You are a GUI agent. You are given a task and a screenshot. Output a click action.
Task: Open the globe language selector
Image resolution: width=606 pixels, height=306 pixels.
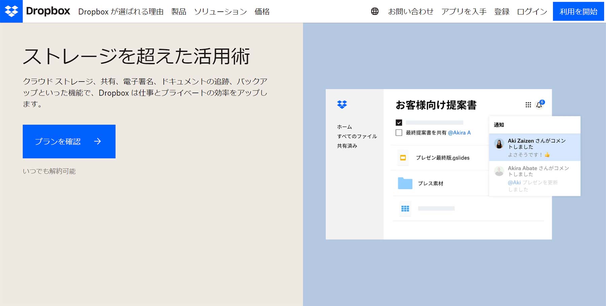375,11
